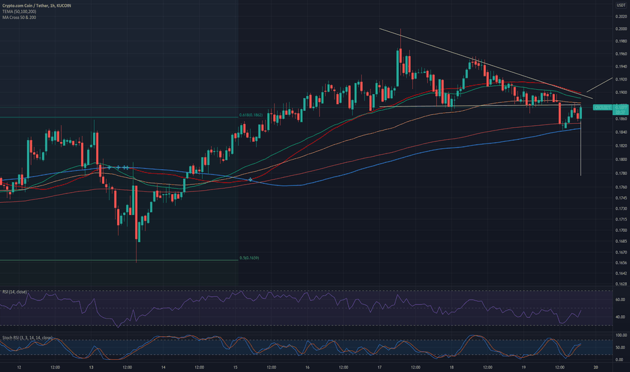Select the 0.1840 price axis label
This screenshot has height=372, width=630.
point(621,133)
